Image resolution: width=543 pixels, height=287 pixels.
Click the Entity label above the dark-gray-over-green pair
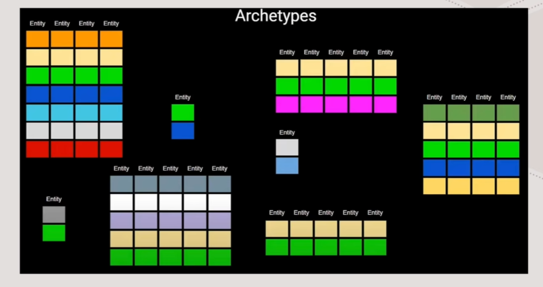point(54,199)
